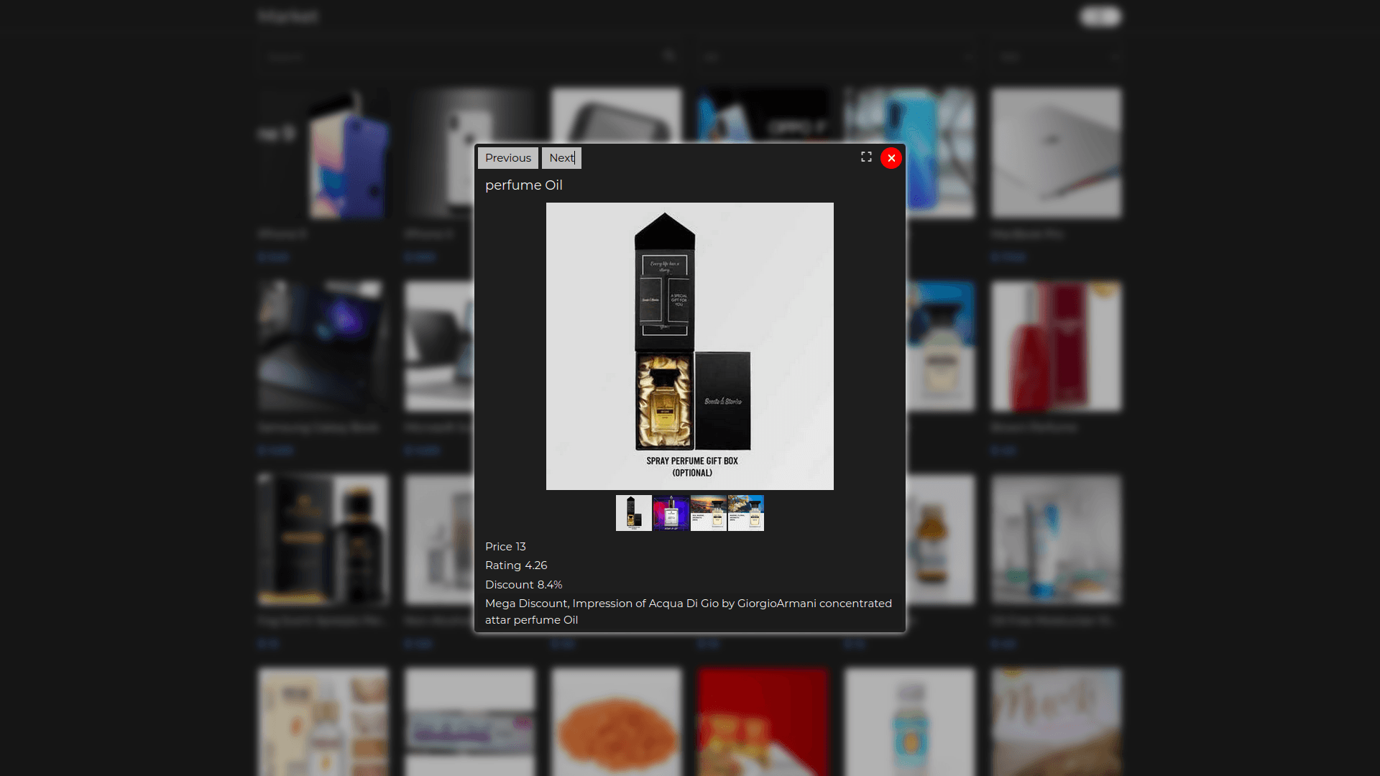Select the floral blue sky perfume thumbnail
Viewport: 1380px width, 776px height.
point(746,513)
